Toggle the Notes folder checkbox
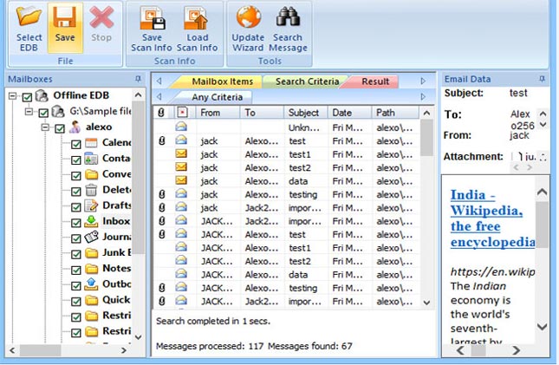The image size is (559, 365). point(76,270)
